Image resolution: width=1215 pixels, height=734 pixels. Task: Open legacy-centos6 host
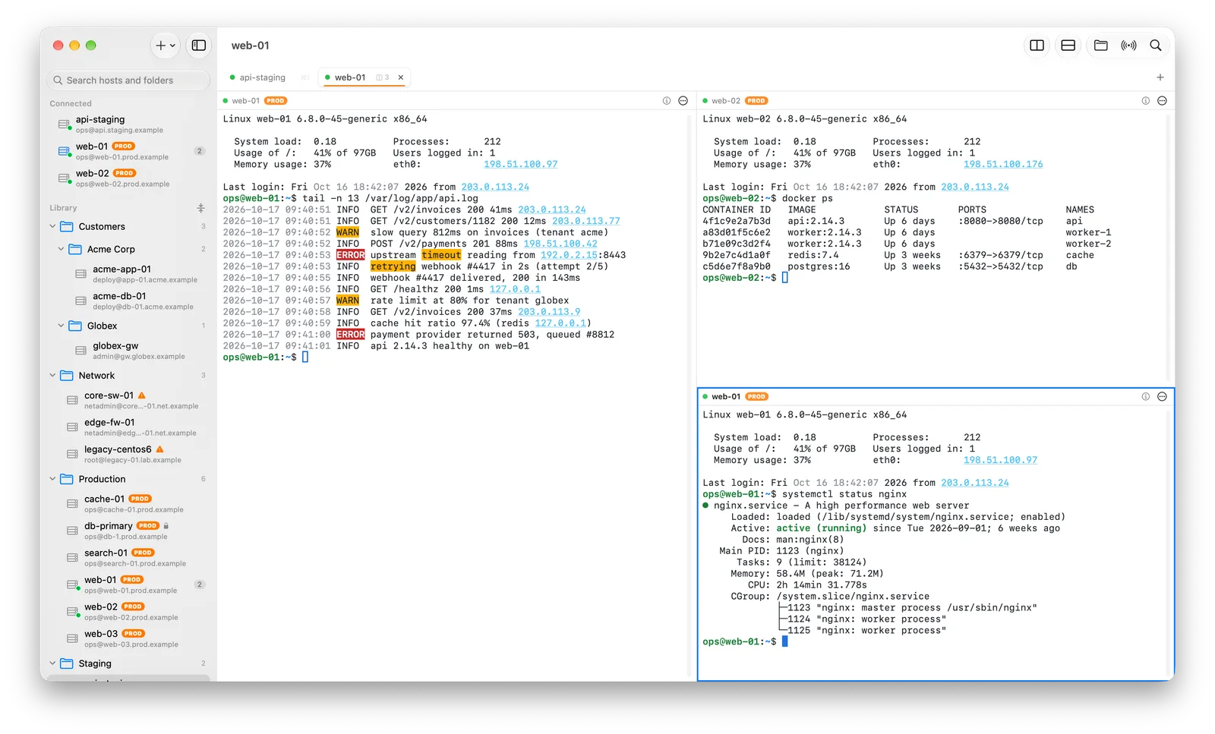128,454
